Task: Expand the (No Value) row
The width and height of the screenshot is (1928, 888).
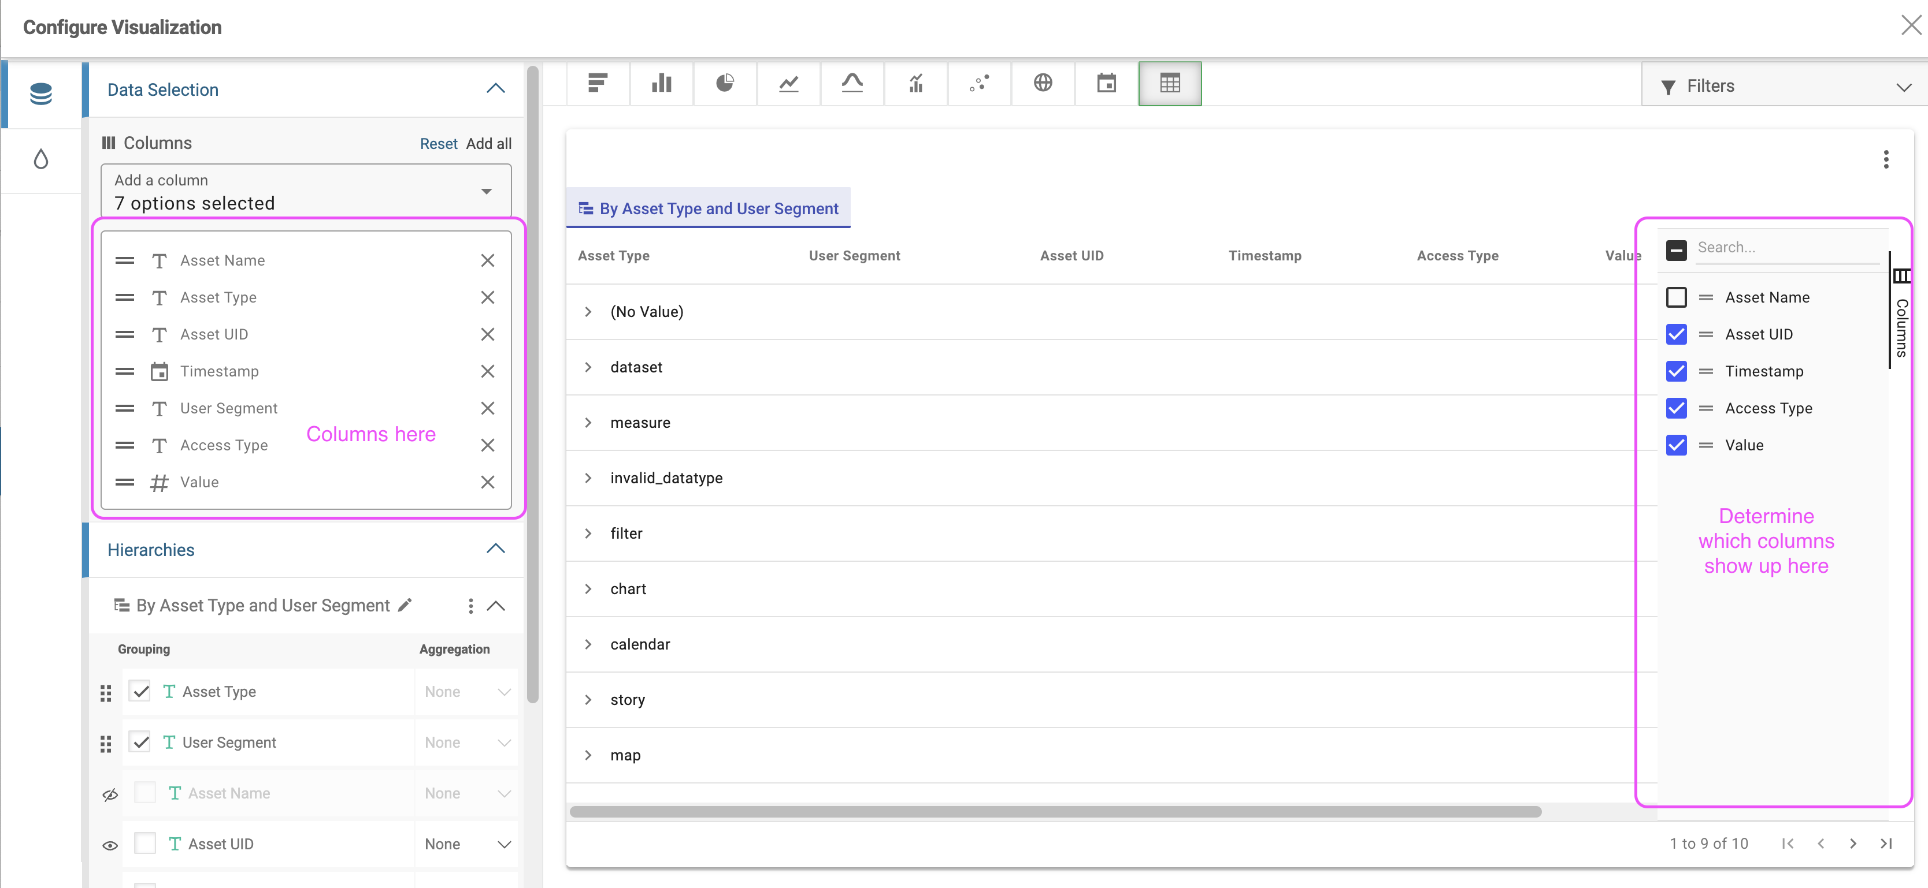Action: point(588,312)
